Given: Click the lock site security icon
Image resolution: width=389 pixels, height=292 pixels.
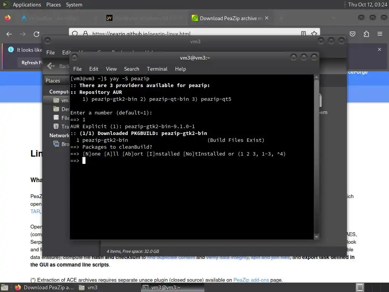Looking at the screenshot, I should 85,33.
